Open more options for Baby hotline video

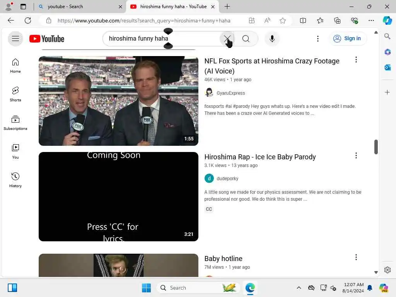click(x=356, y=257)
